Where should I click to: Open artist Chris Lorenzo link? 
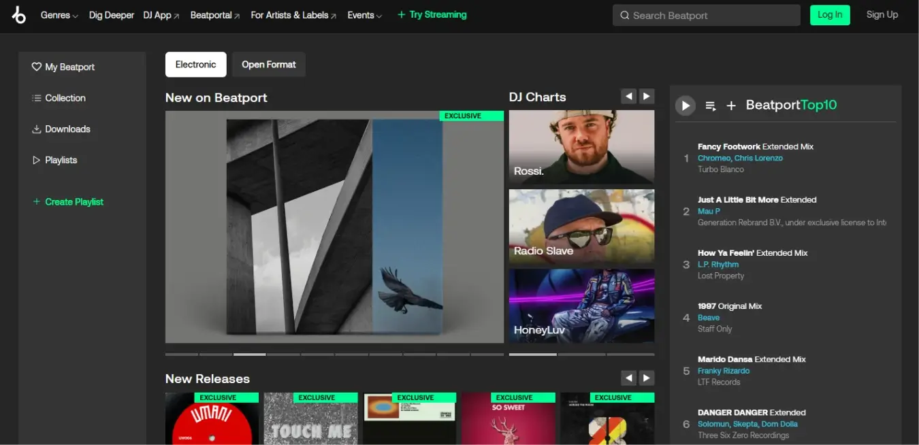[x=758, y=158]
